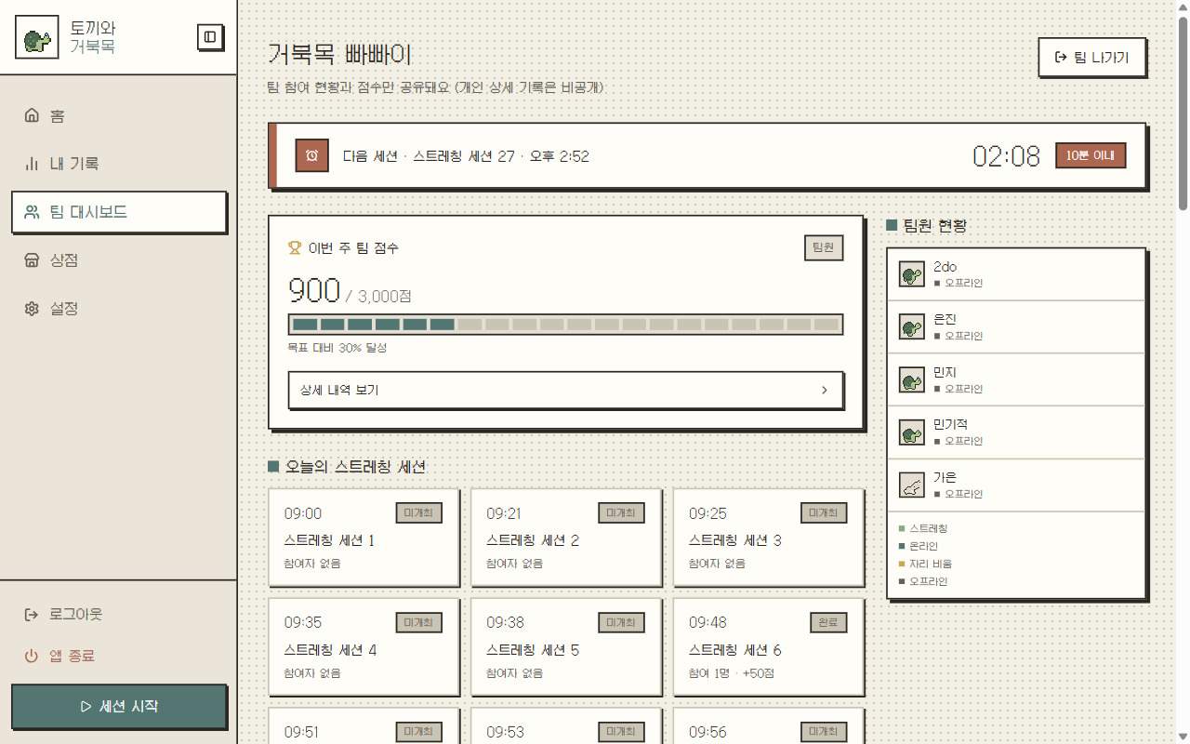This screenshot has height=744, width=1190.
Task: Open the 홈 menu item
Action: click(x=119, y=115)
